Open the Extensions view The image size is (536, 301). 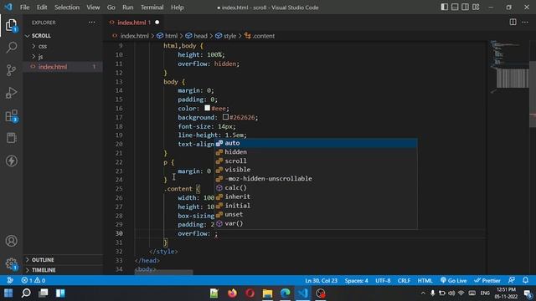pyautogui.click(x=11, y=115)
